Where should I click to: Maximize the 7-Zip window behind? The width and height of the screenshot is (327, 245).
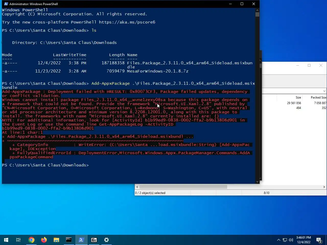coord(309,66)
